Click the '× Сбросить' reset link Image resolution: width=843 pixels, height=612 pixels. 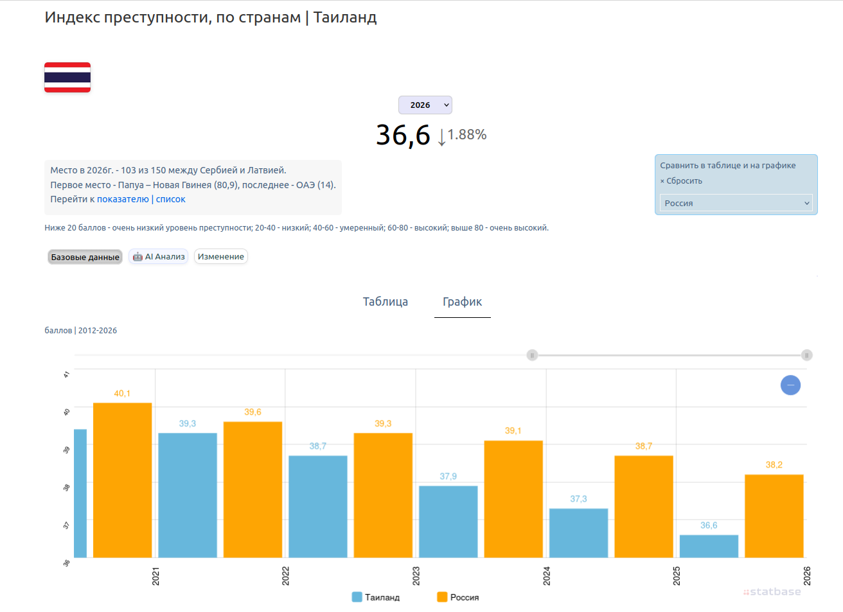(681, 181)
